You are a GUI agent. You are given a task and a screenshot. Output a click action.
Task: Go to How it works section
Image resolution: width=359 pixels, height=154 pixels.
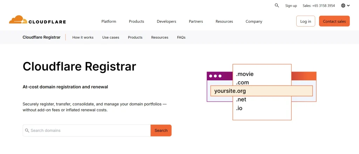click(x=83, y=38)
